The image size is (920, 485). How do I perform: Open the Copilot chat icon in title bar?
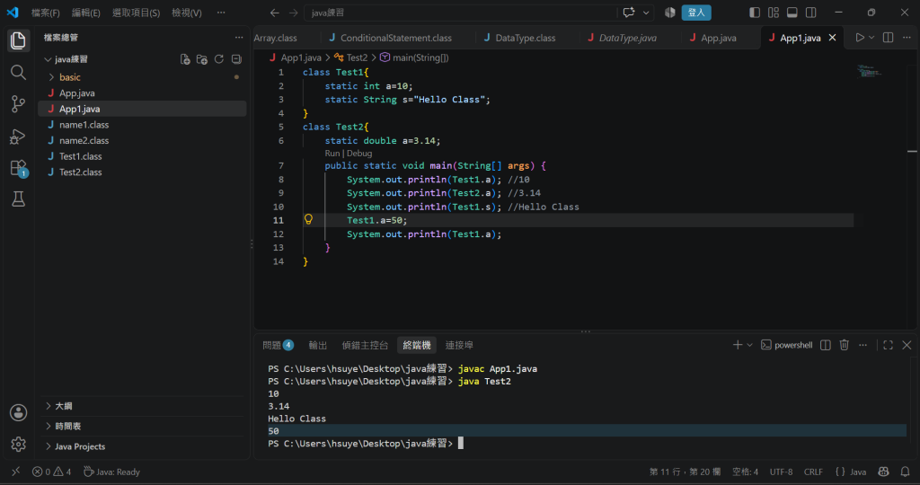pyautogui.click(x=629, y=13)
